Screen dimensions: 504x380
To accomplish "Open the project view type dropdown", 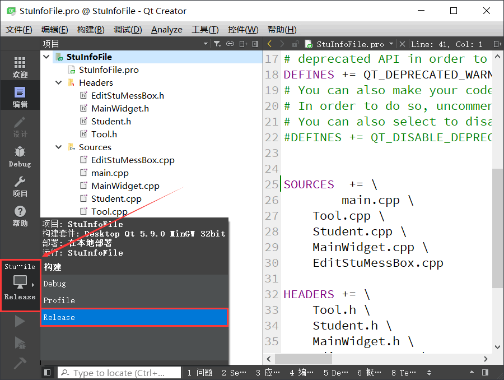I will coord(206,44).
